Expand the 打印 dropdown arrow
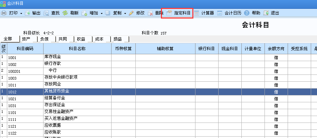This screenshot has height=138, width=317. click(x=21, y=13)
